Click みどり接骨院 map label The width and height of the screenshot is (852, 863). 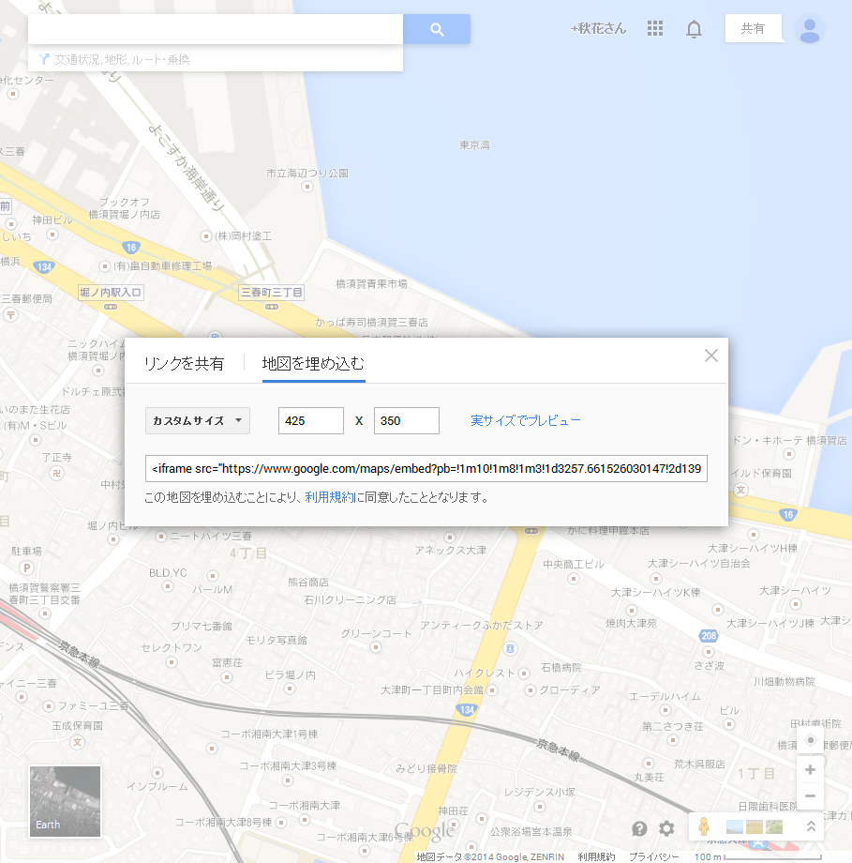click(x=426, y=769)
